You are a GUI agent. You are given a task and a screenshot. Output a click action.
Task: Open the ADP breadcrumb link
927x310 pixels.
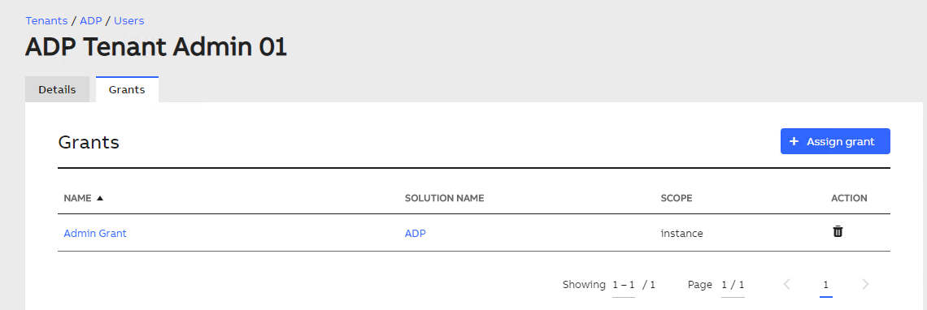click(x=91, y=20)
